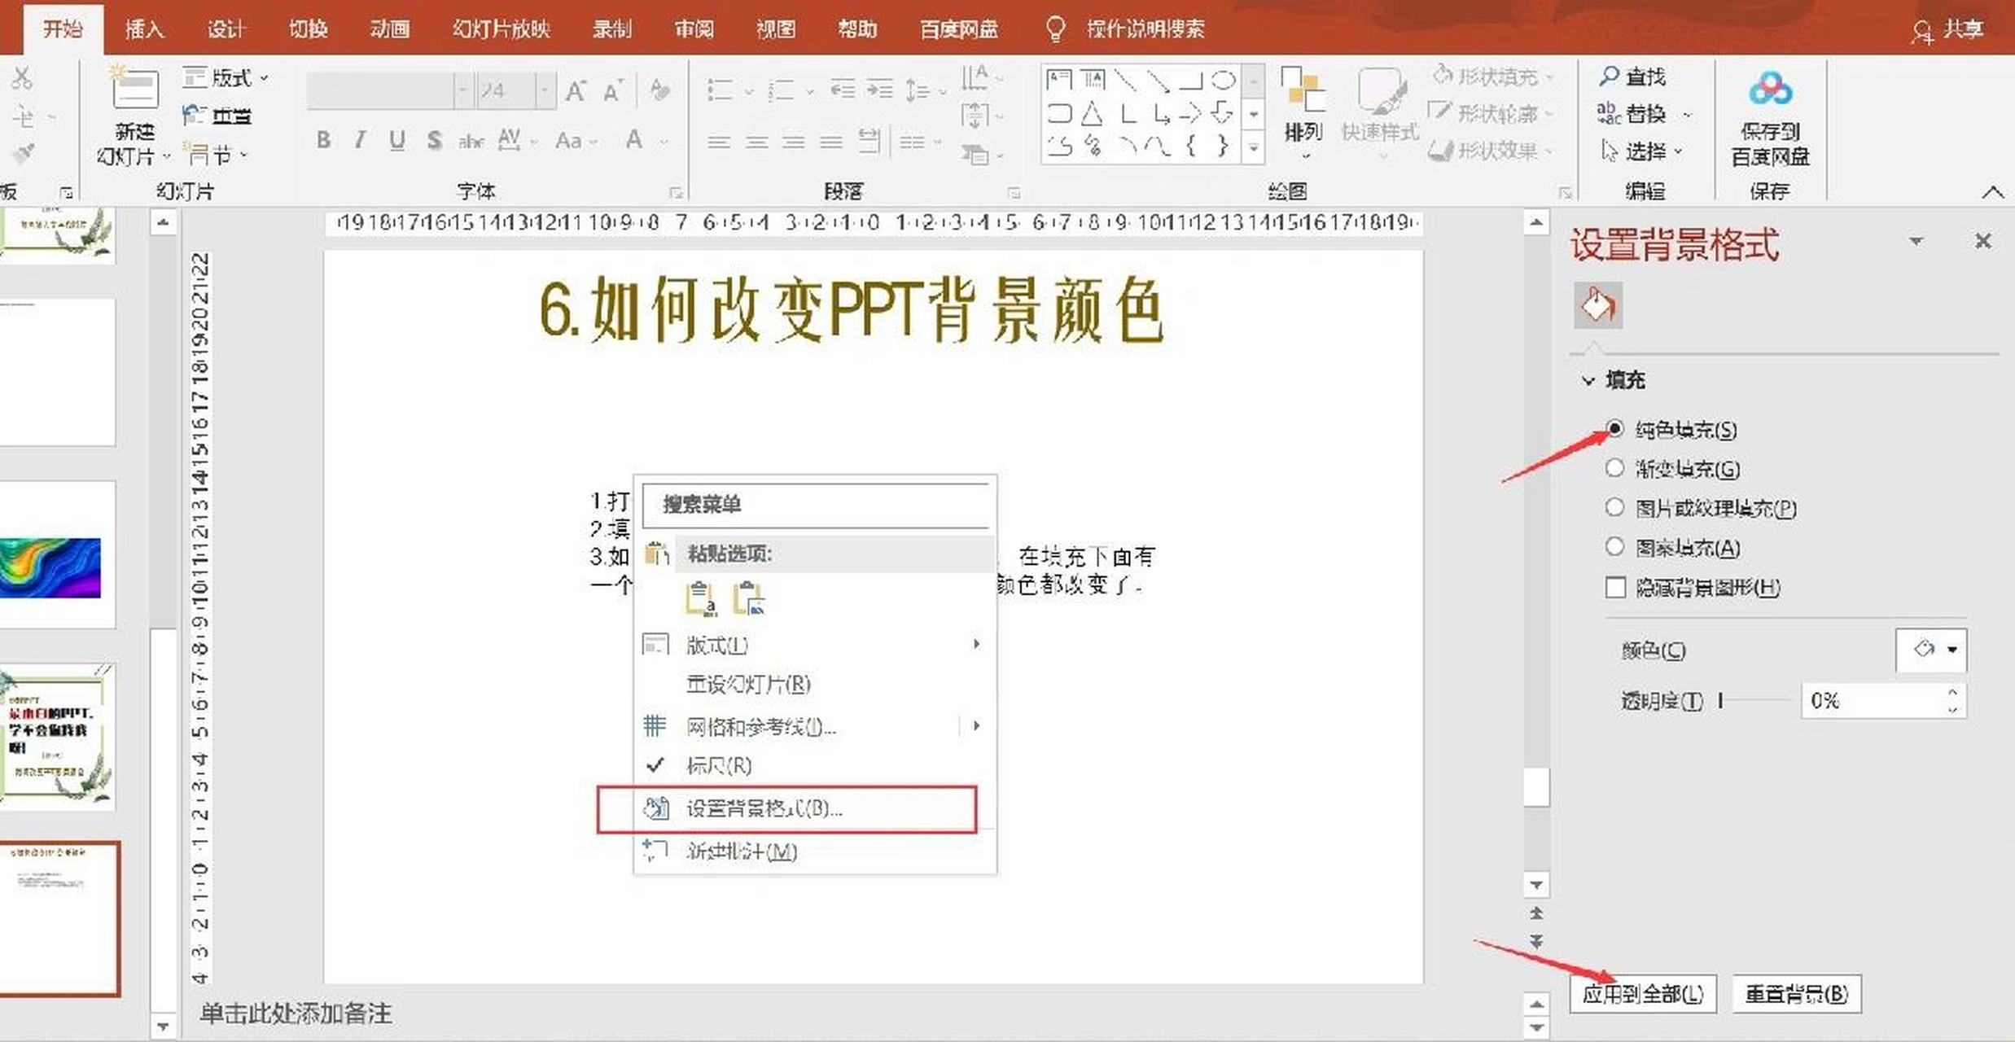Choose Layout (版式) in context menu
The width and height of the screenshot is (2015, 1042).
pos(814,645)
